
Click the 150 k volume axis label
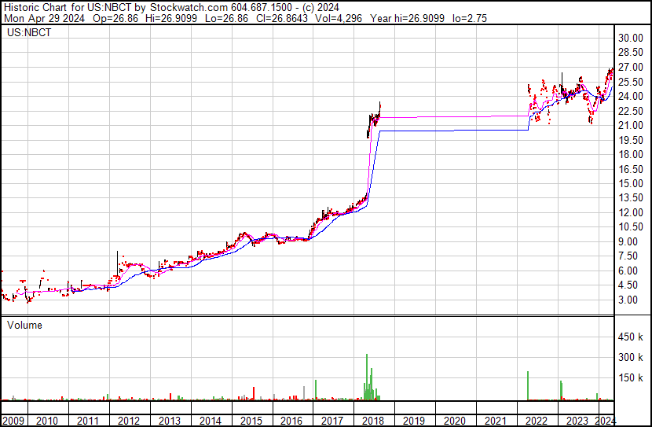pyautogui.click(x=631, y=378)
